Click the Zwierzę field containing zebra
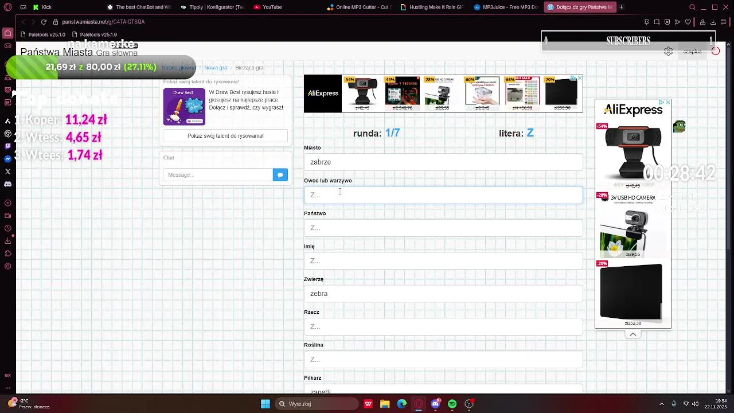The width and height of the screenshot is (734, 413). tap(443, 294)
